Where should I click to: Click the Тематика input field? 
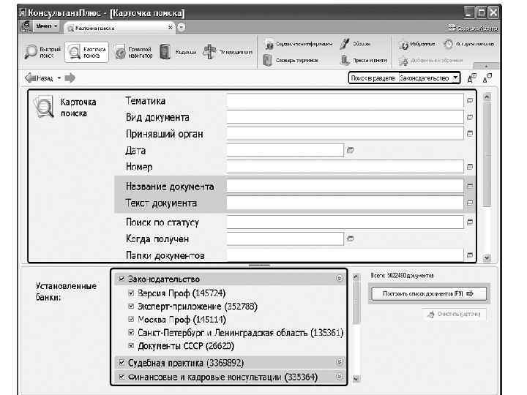(x=345, y=100)
